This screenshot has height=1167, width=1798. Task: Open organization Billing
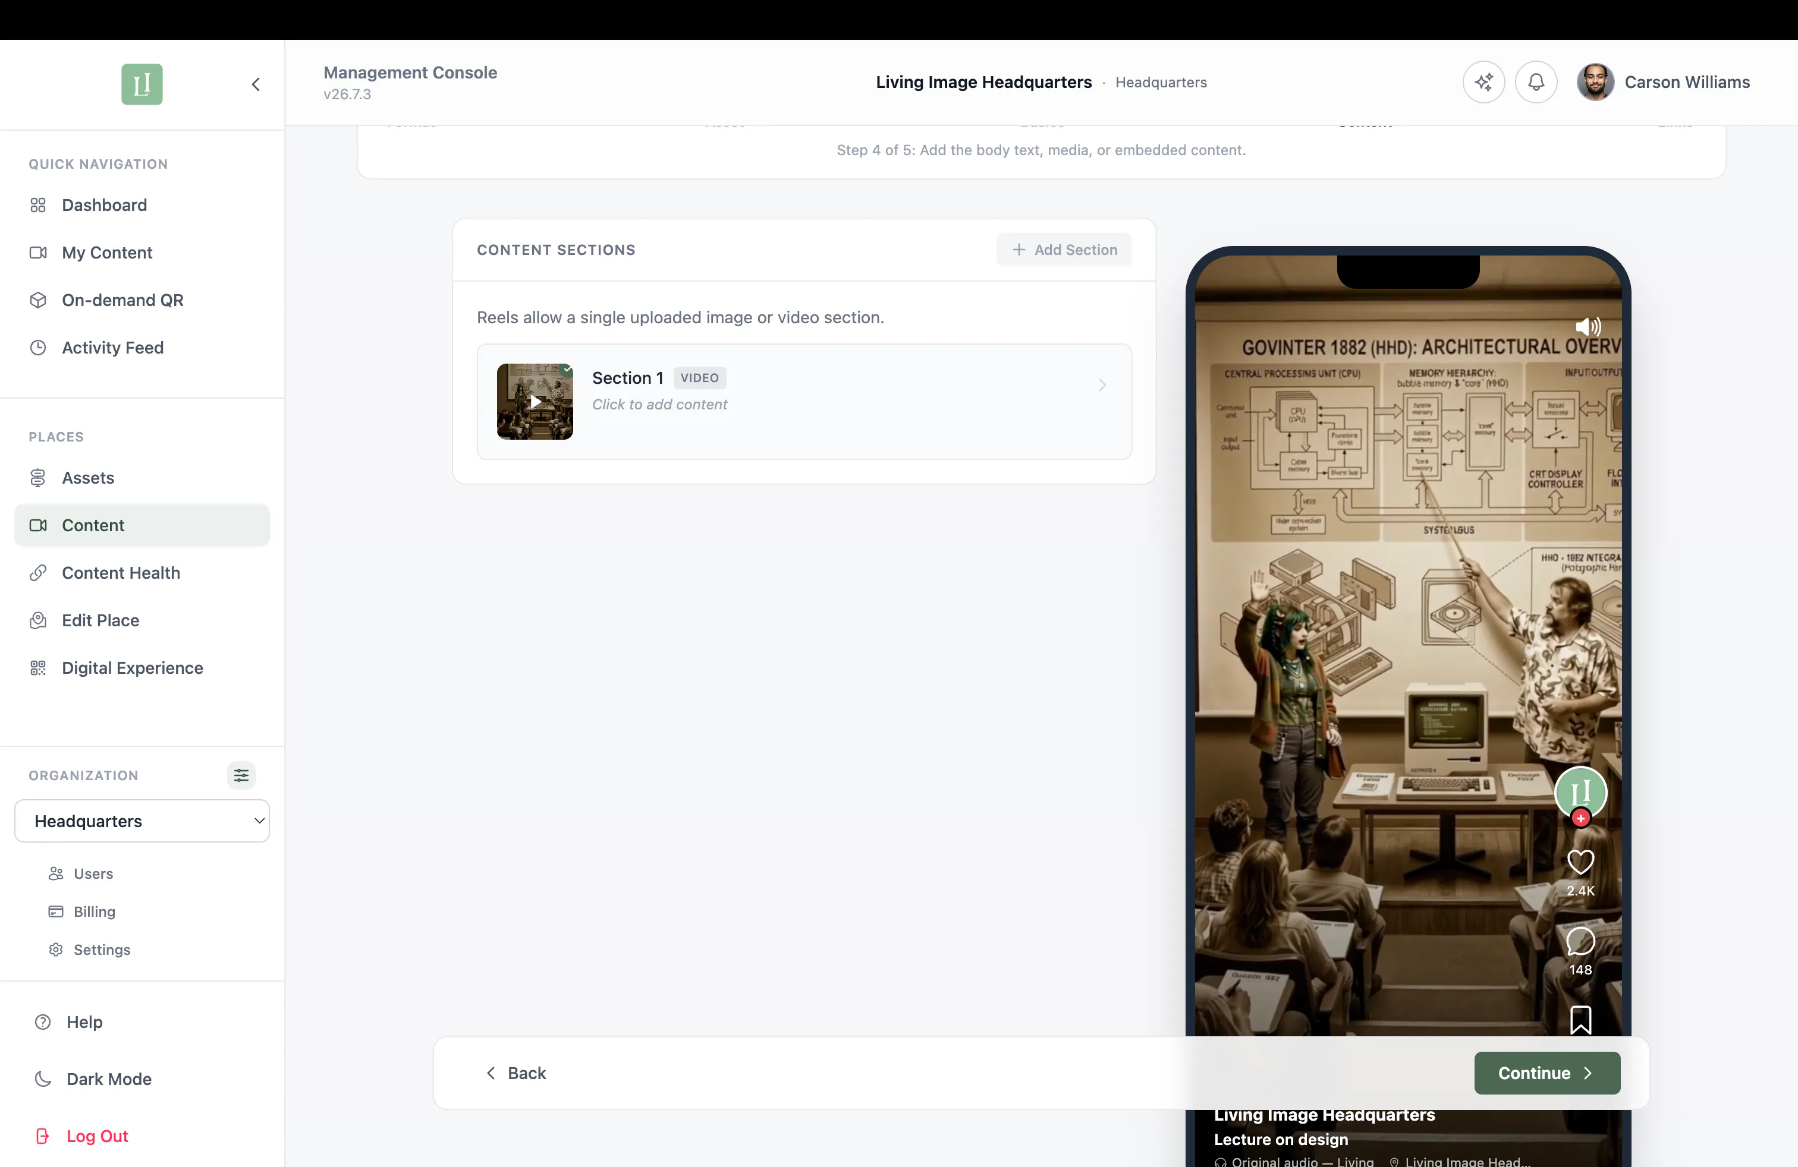pyautogui.click(x=95, y=912)
